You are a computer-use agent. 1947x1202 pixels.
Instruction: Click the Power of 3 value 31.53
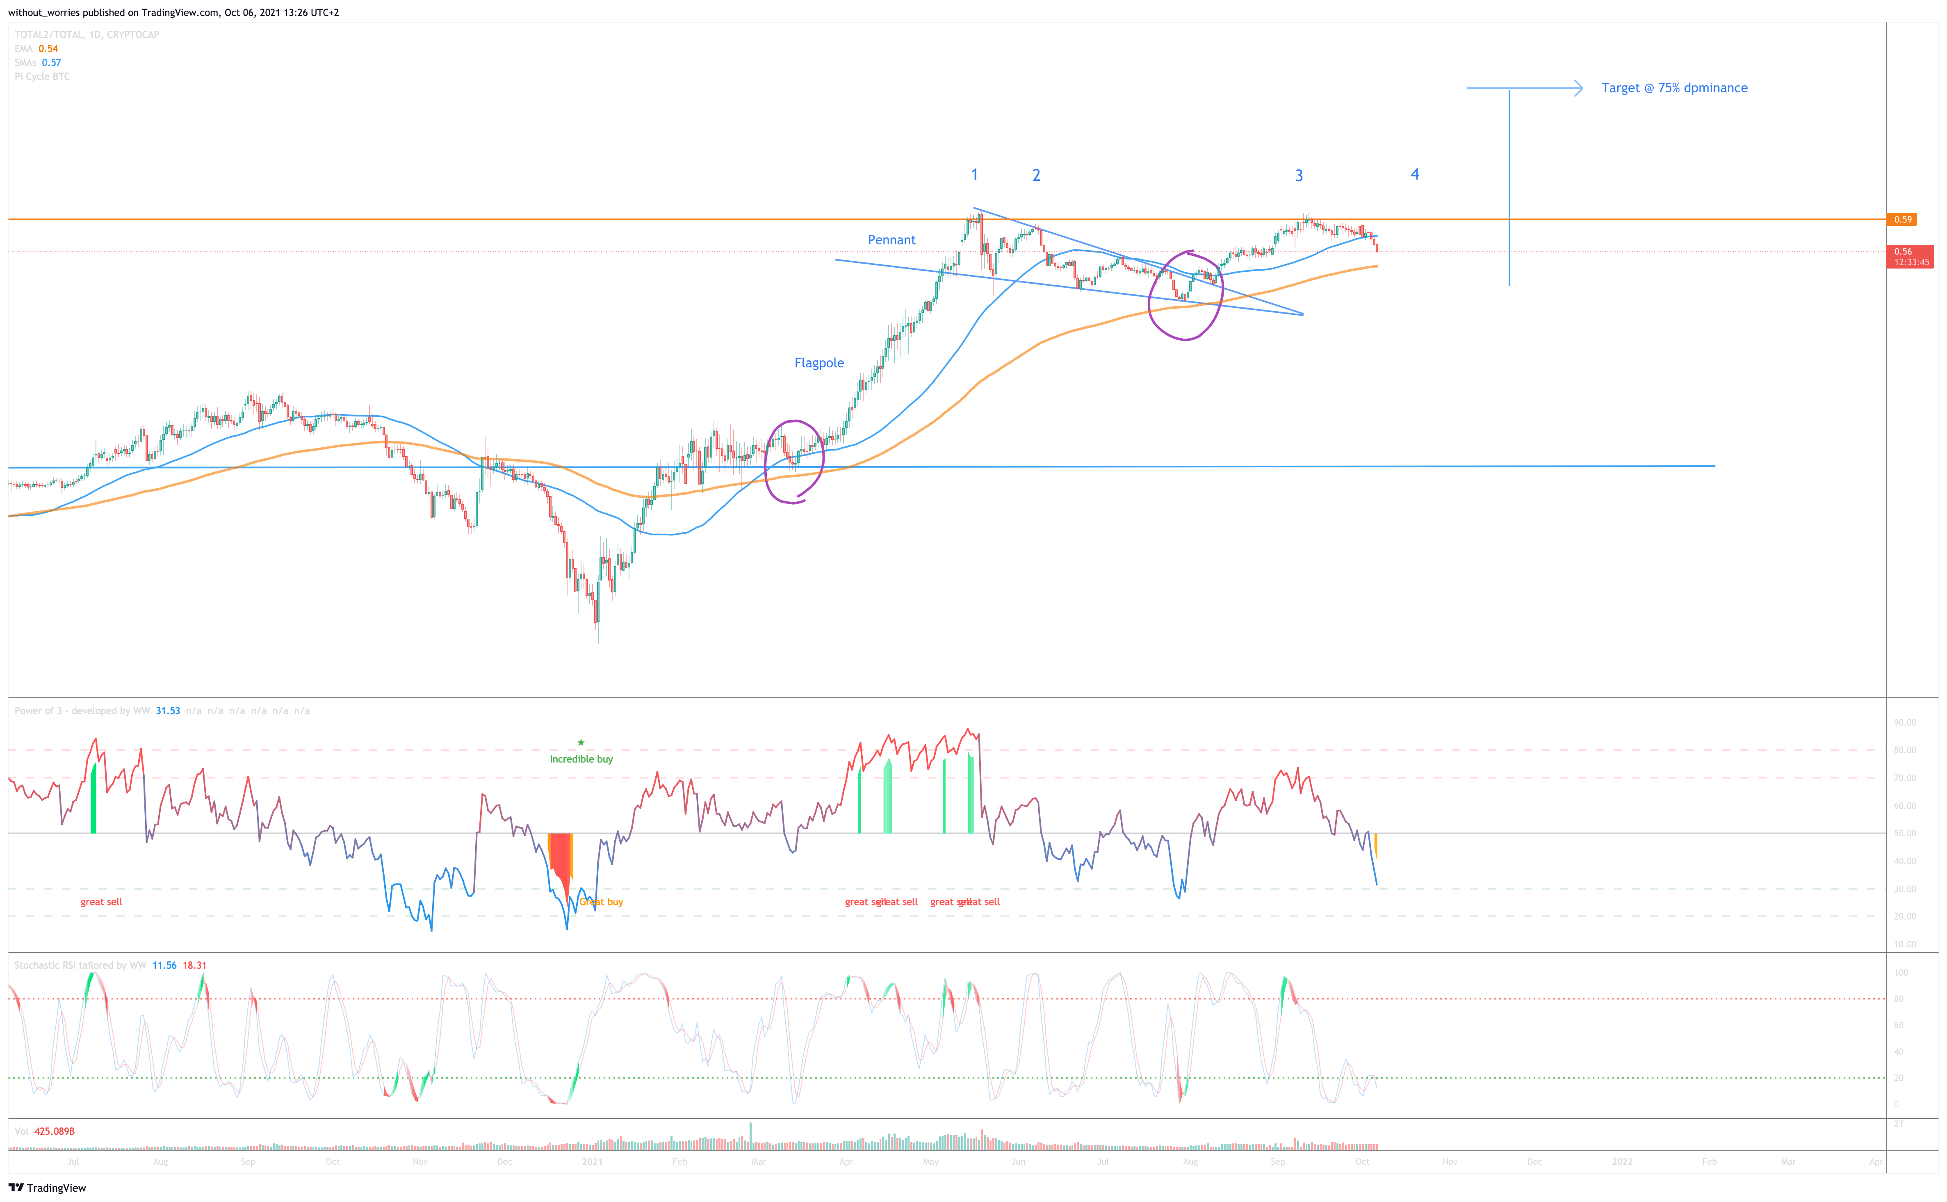168,711
